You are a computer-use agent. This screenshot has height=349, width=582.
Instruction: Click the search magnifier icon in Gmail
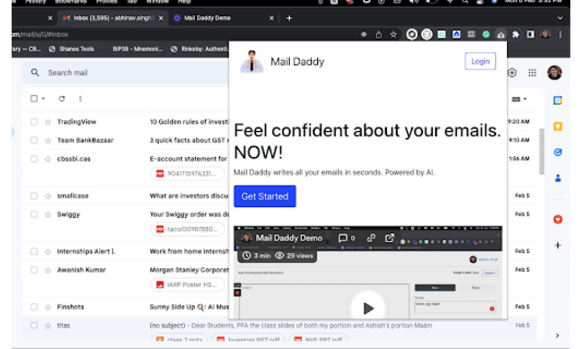click(x=35, y=73)
